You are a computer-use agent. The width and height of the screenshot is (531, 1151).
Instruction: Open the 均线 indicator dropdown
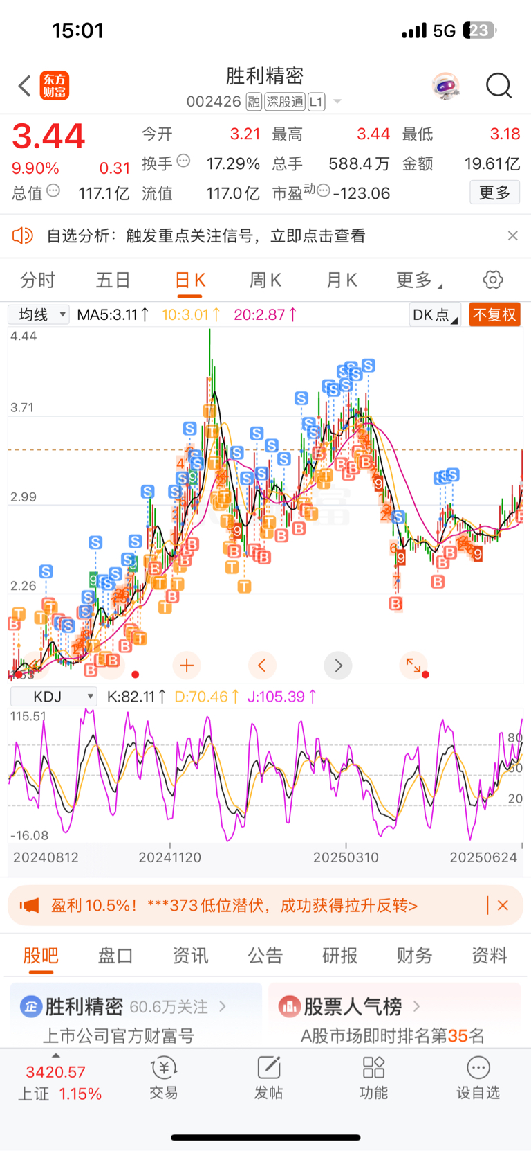39,315
